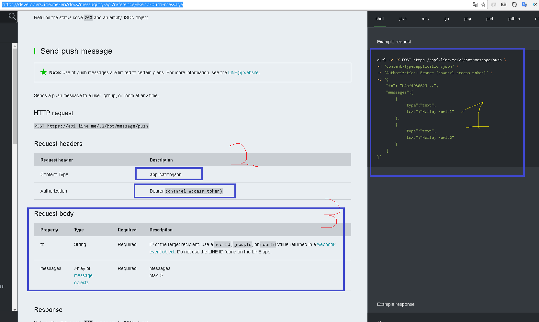Click the translate page icon in address bar
Screen dimensions: 539x322
[x=475, y=5]
